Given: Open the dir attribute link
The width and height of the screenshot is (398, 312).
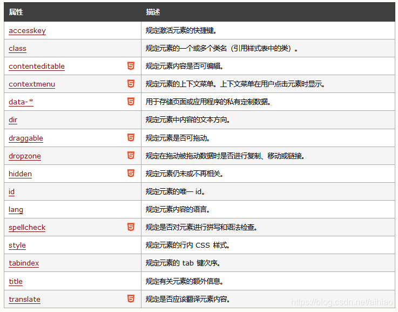Looking at the screenshot, I should [x=13, y=120].
